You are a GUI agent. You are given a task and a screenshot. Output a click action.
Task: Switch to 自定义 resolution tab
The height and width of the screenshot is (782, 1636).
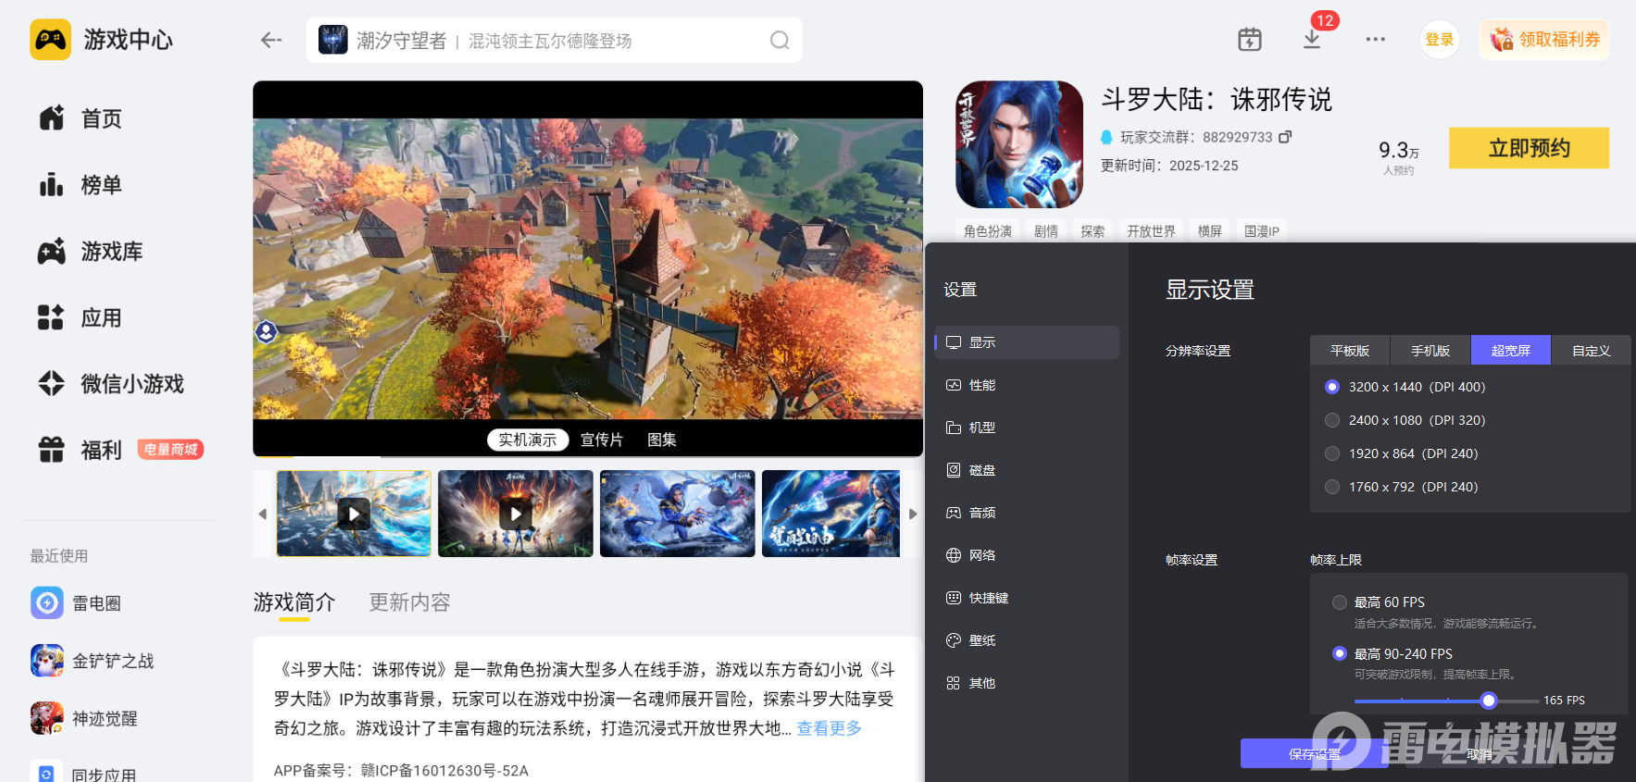click(1592, 350)
